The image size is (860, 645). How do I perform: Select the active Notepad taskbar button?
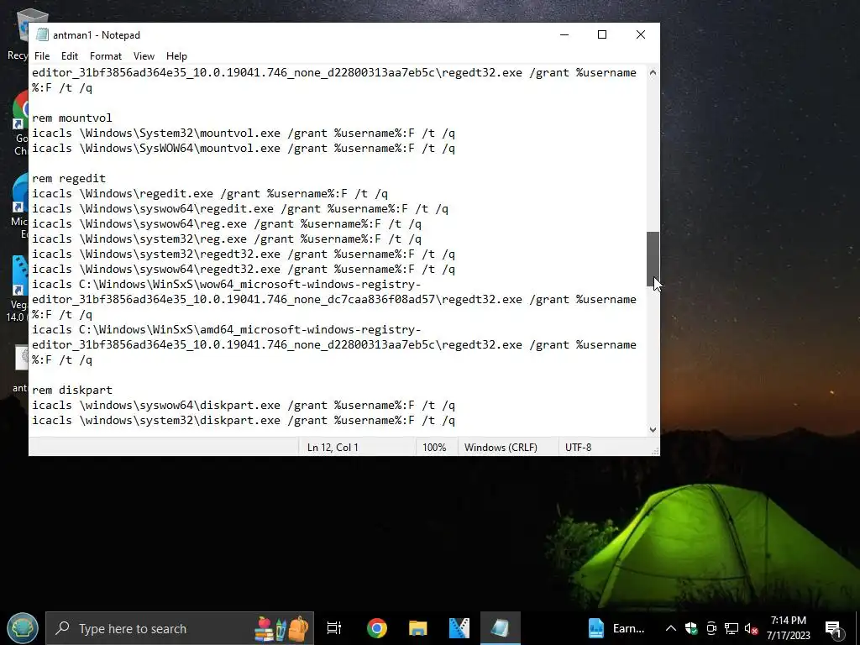[x=501, y=628]
